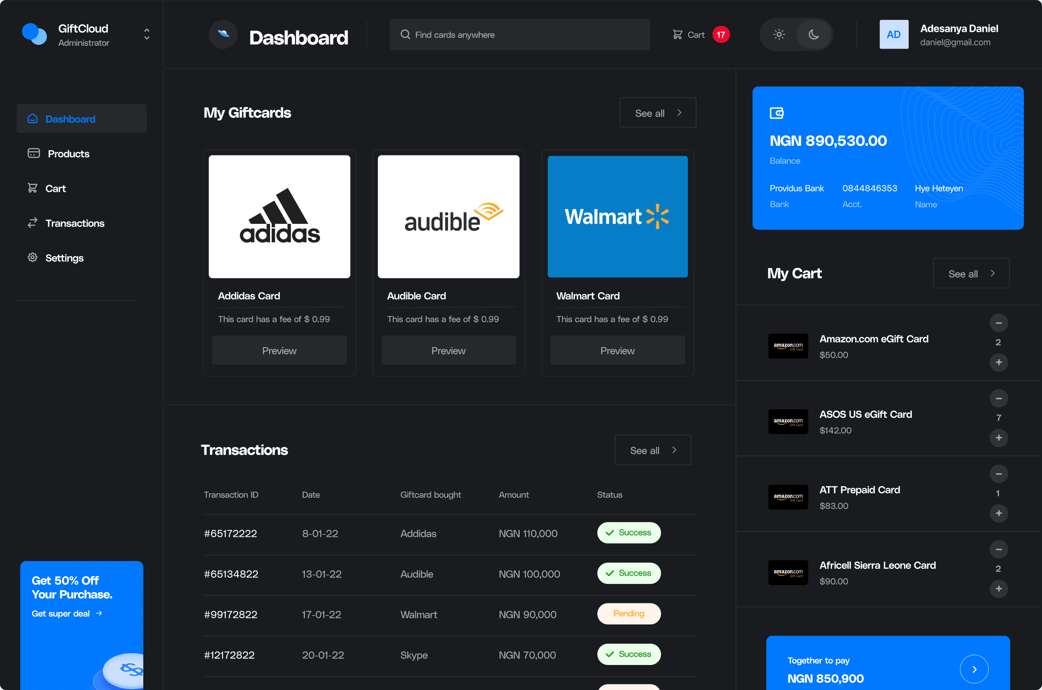Select transaction ID #65172222
Viewport: 1042px width, 690px height.
point(230,533)
